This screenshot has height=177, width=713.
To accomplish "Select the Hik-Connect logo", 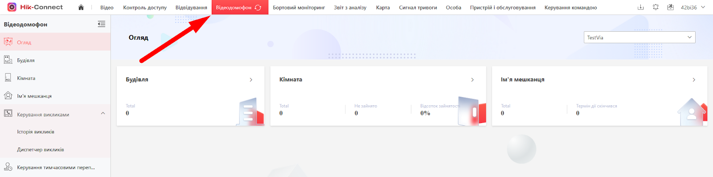I will tap(35, 7).
